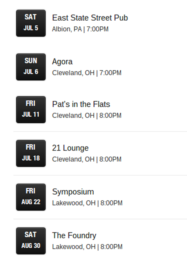Select the FRI JUL 11 date badge
This screenshot has height=258, width=187.
tap(31, 110)
